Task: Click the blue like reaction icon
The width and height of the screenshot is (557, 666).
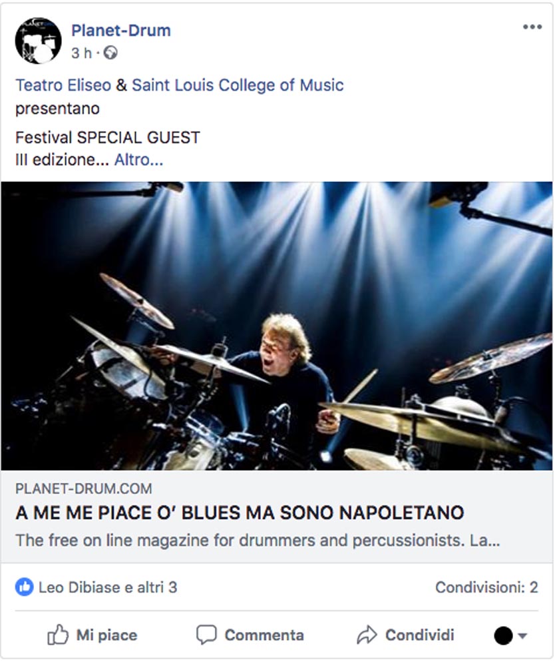Action: pyautogui.click(x=24, y=587)
